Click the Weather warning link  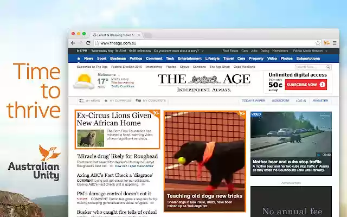pyautogui.click(x=123, y=82)
